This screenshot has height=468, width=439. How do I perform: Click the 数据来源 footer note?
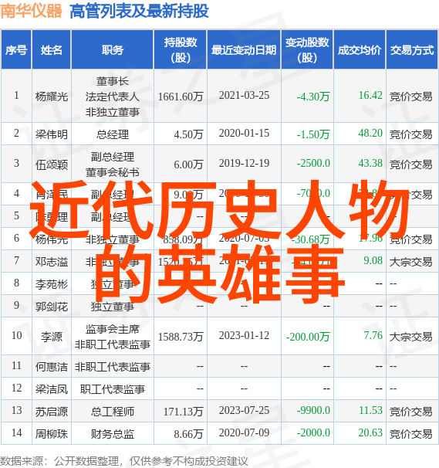point(123,461)
